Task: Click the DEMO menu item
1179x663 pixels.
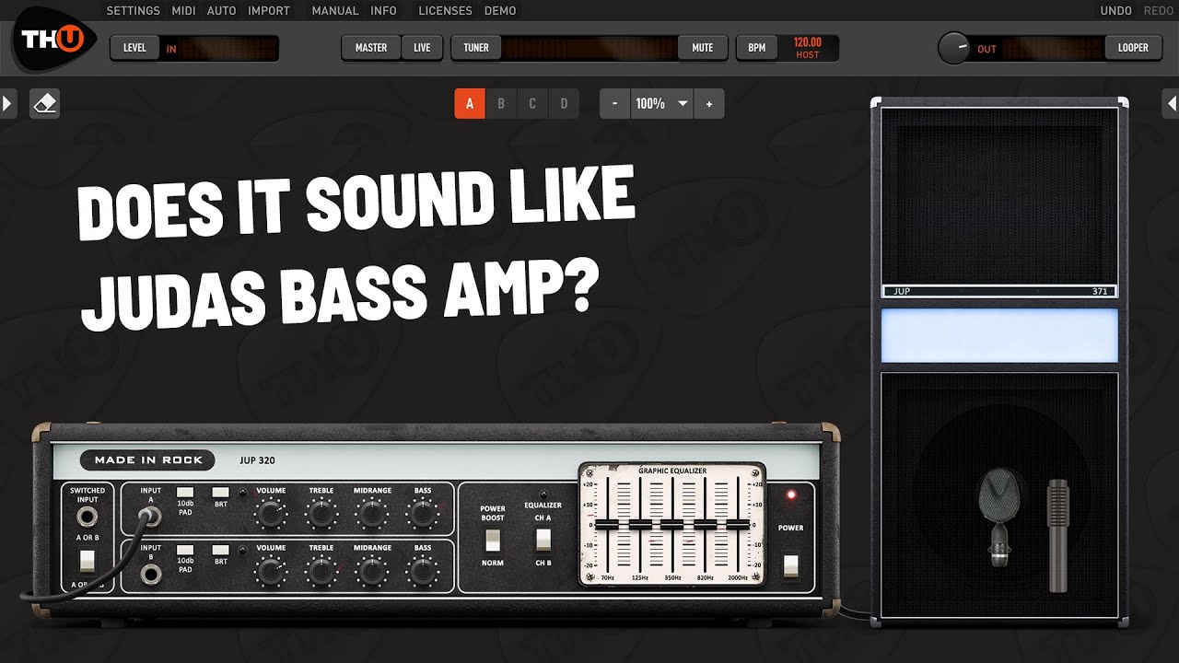Action: [500, 11]
